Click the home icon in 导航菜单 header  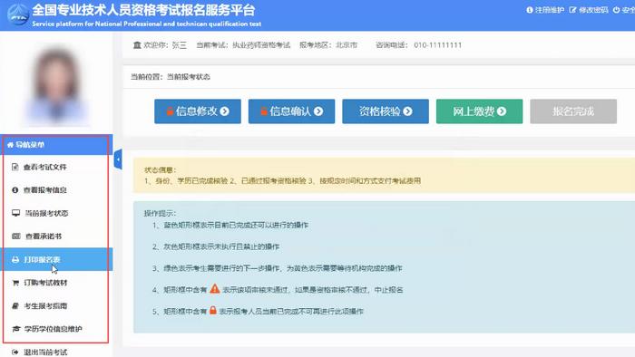10,145
